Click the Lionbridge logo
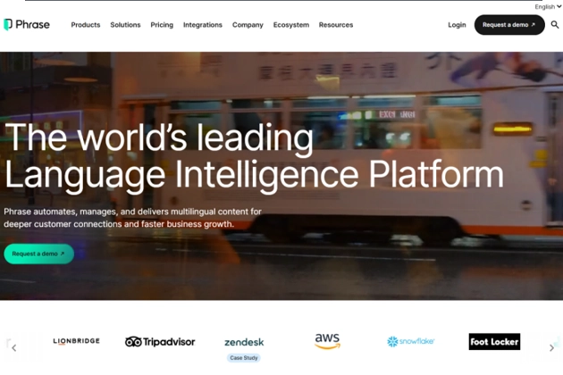This screenshot has width=563, height=375. point(76,341)
